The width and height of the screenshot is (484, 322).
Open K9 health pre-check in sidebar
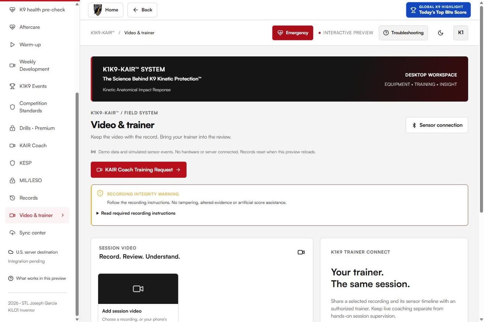(37, 10)
